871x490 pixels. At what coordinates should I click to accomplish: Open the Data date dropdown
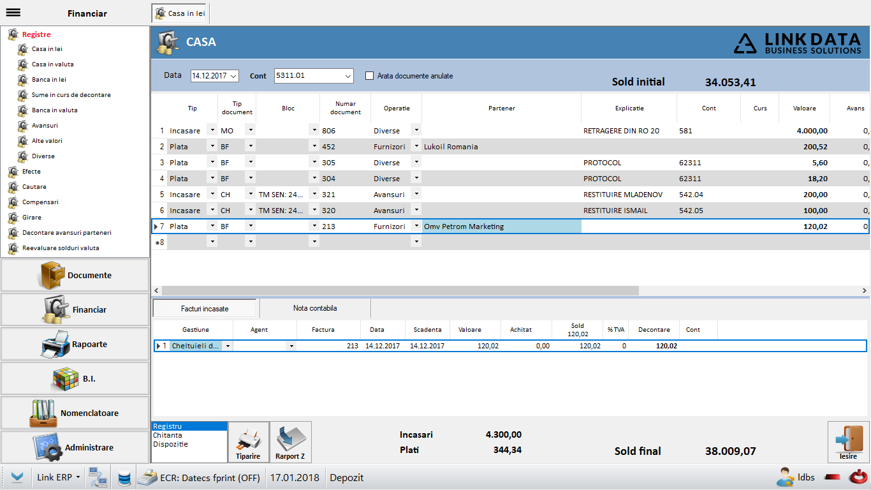233,76
